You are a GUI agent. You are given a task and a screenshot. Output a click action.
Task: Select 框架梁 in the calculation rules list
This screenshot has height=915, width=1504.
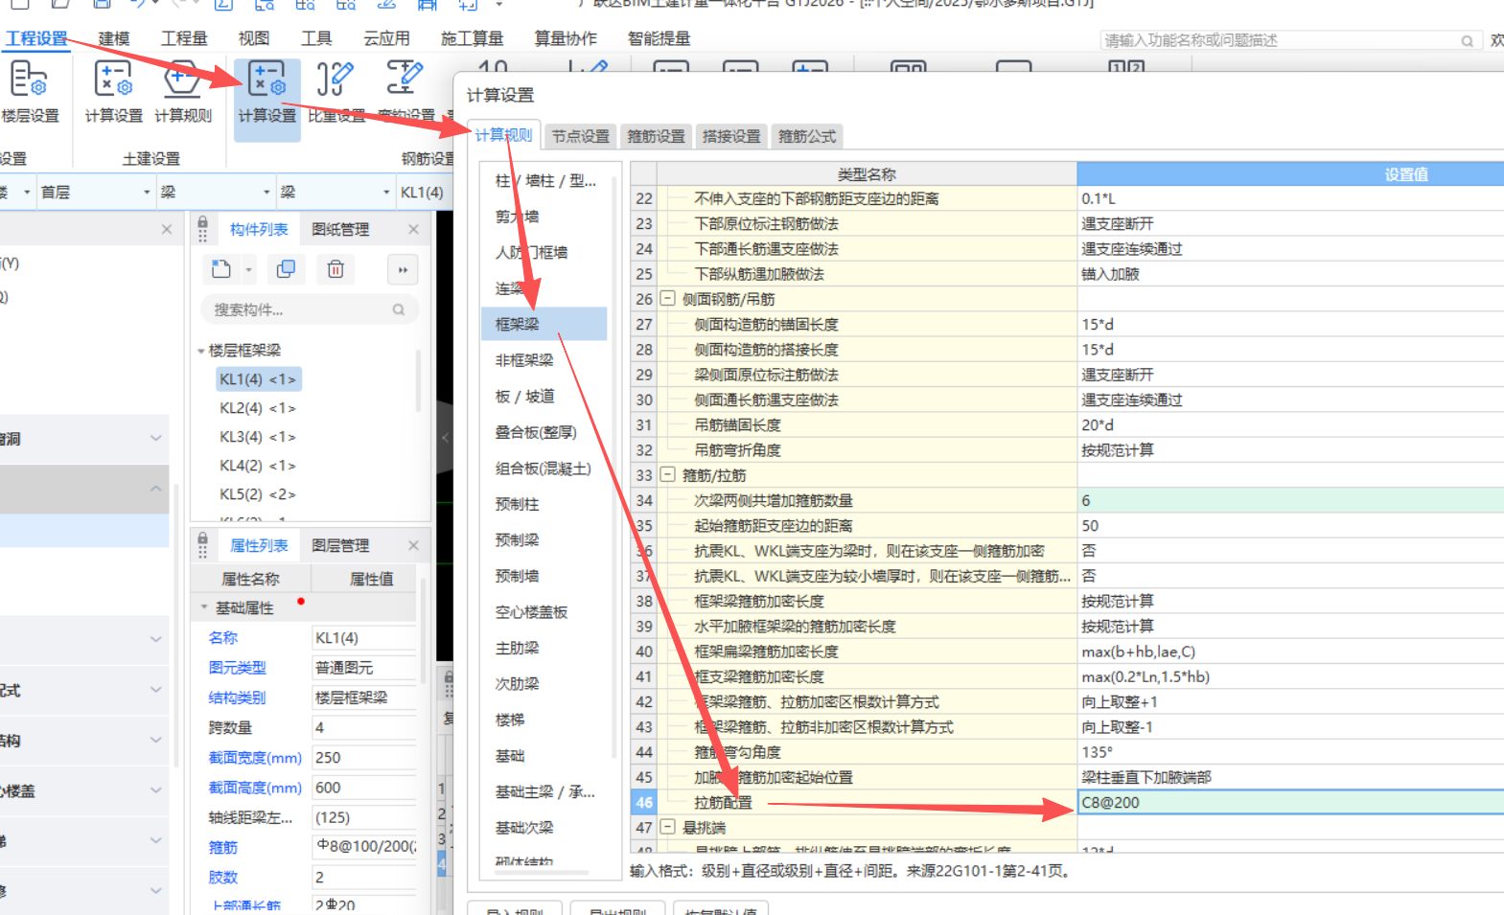pos(544,324)
